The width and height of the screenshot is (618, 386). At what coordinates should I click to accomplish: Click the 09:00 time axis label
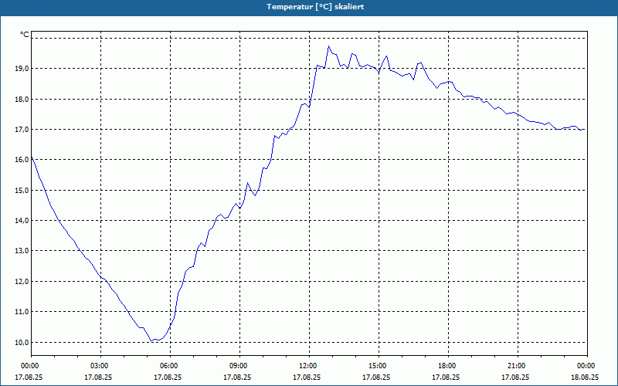click(239, 366)
